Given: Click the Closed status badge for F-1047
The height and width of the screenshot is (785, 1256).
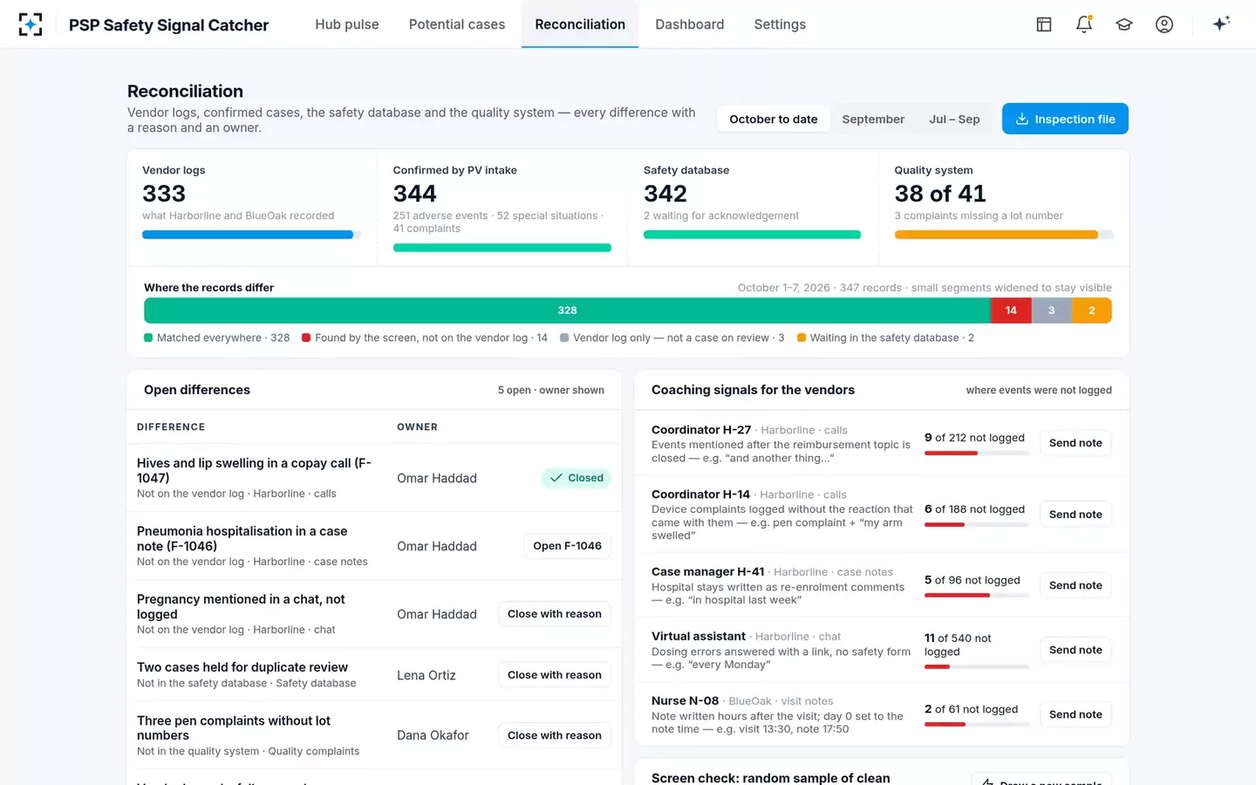Looking at the screenshot, I should (x=577, y=478).
